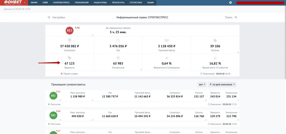Open the ЛАЙВ menu item
286x134 pixels.
(x=45, y=3)
